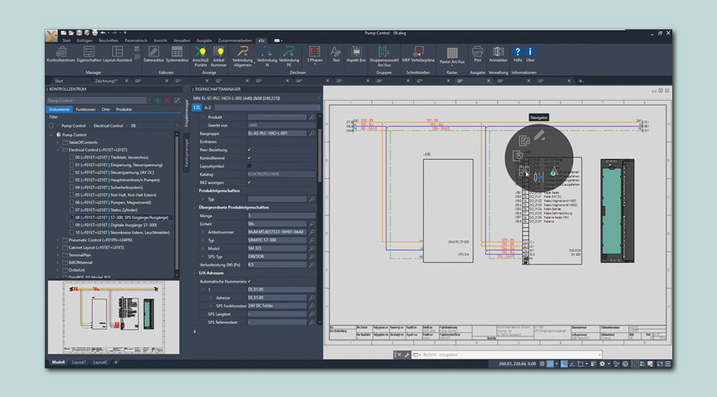This screenshot has height=397, width=717.
Task: Toggle the Kontrollierend checkbox
Action: click(x=249, y=158)
